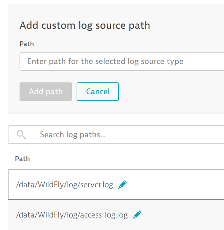Edit the /data/WildFly/log/server.log path with pencil
This screenshot has width=224, height=230.
coord(122,185)
